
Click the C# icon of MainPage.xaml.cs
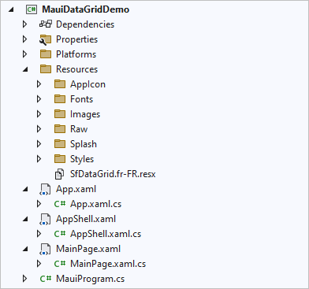(60, 264)
